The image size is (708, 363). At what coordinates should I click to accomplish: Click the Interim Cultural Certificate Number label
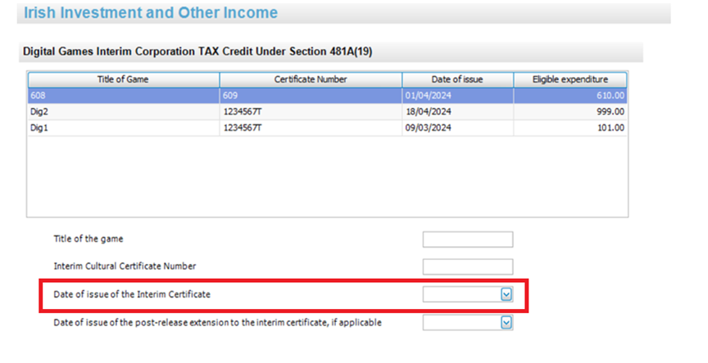(x=125, y=267)
